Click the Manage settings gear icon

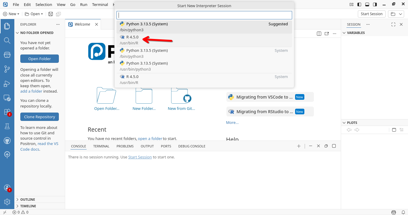tap(7, 202)
